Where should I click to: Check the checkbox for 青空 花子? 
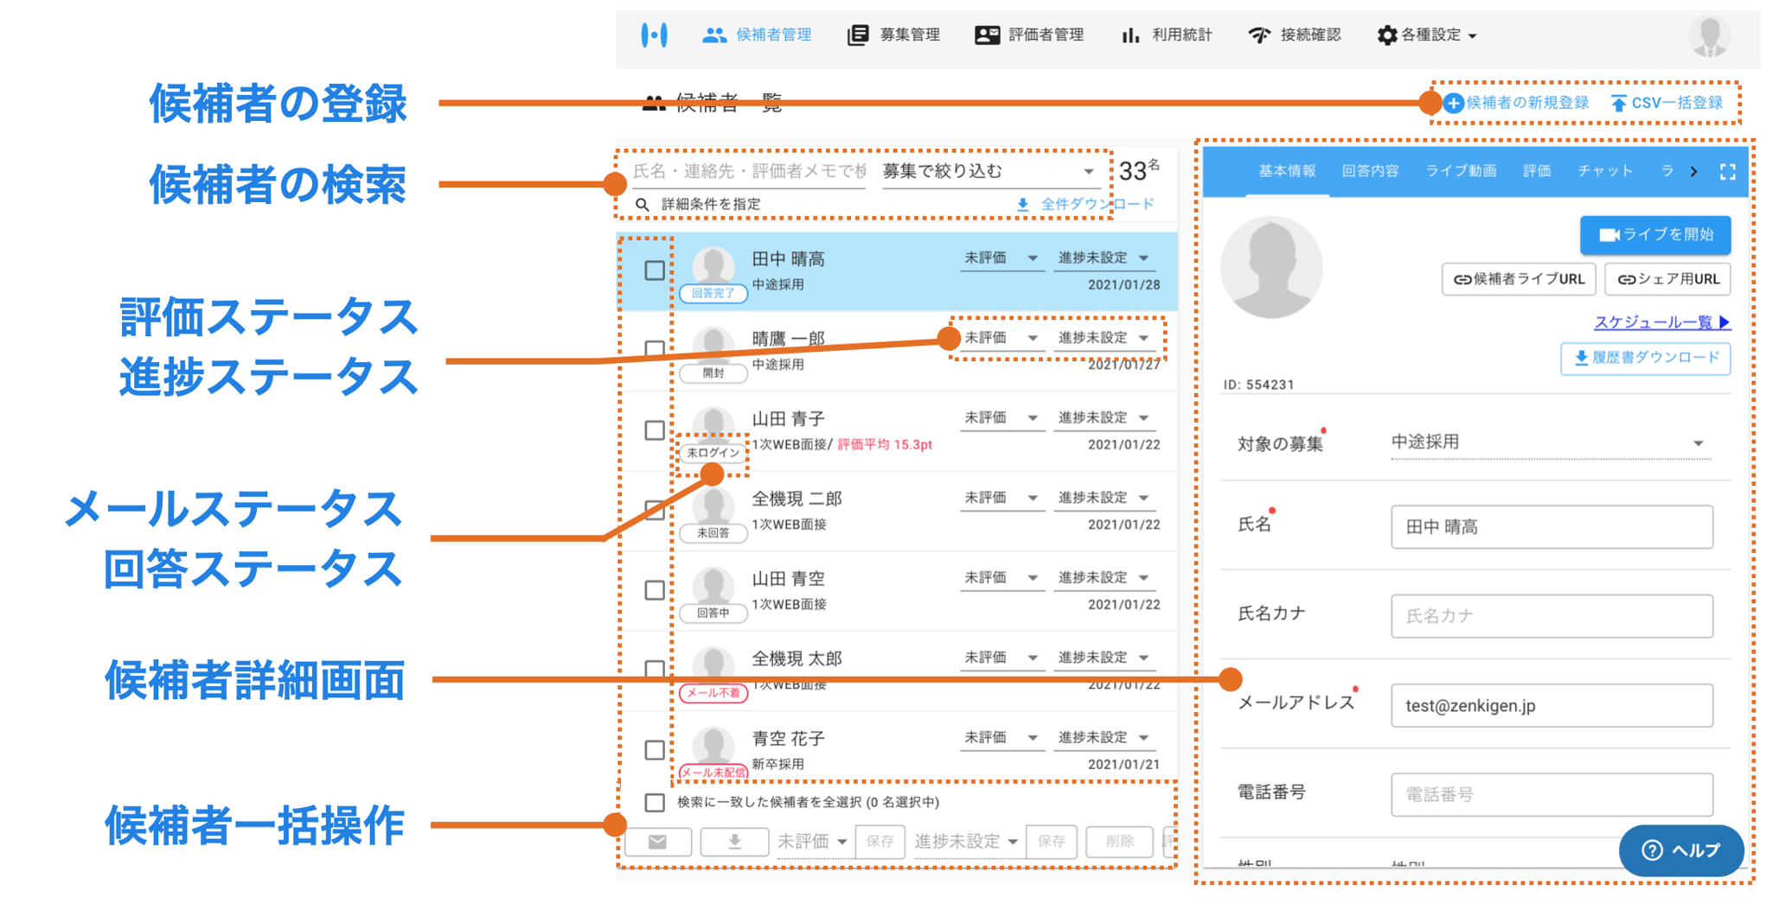(655, 750)
